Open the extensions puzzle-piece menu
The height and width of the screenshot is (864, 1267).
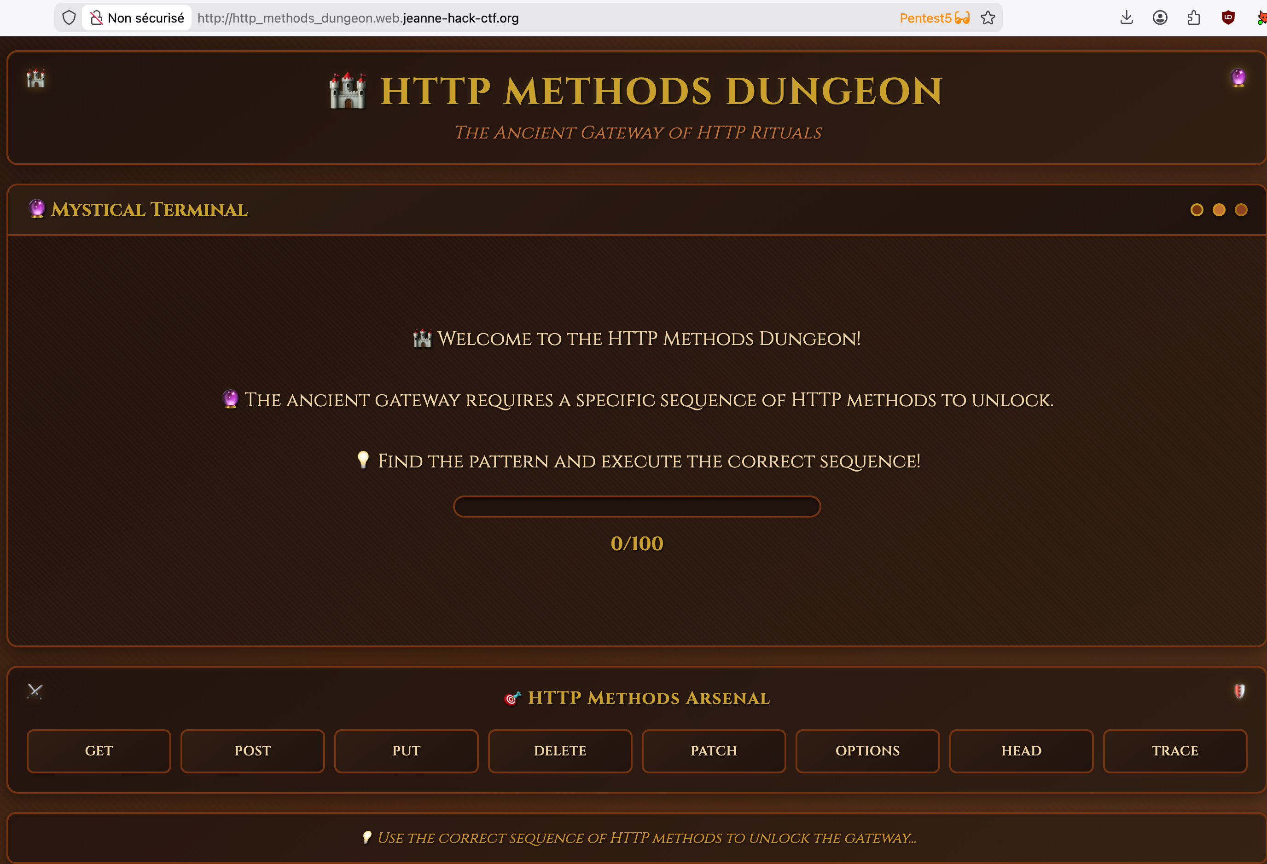coord(1194,17)
